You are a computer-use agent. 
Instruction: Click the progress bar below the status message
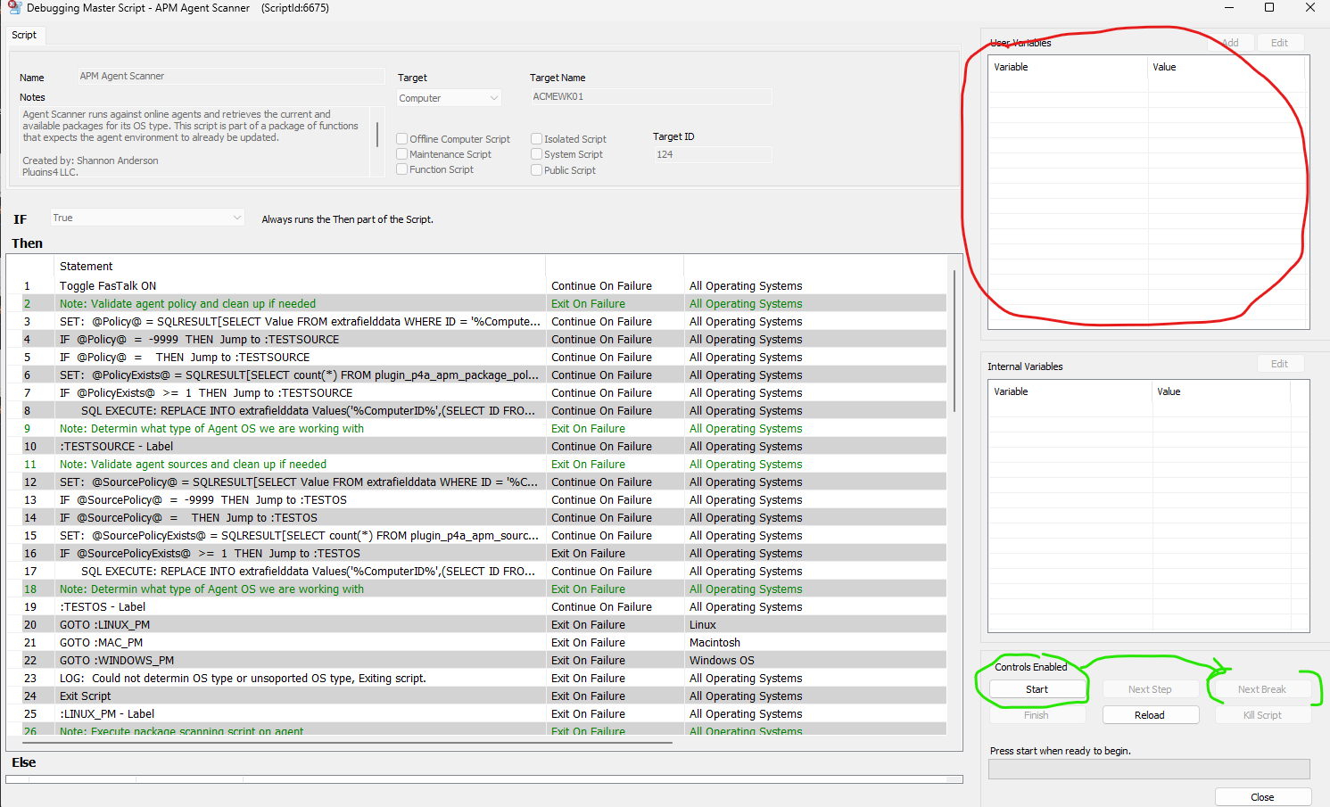click(1149, 770)
